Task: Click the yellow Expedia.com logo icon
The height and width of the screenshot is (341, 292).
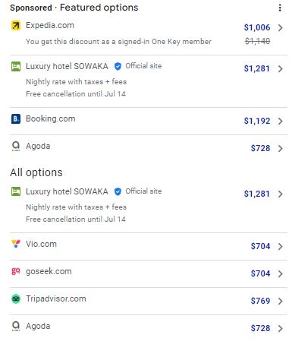Action: pyautogui.click(x=16, y=26)
